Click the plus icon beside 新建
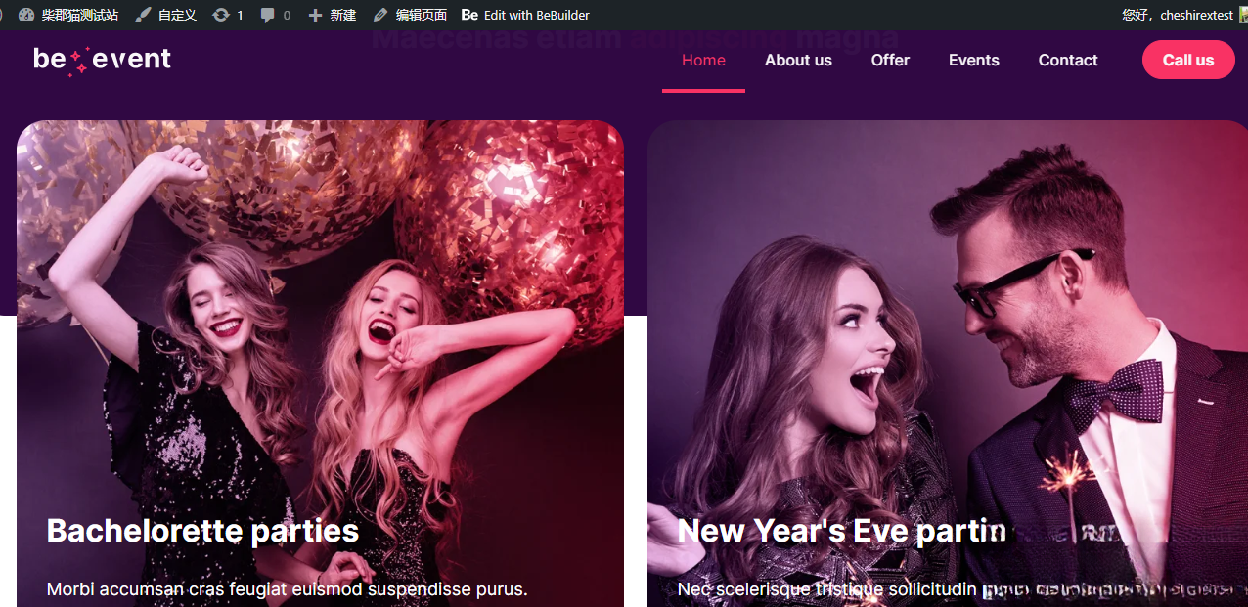1248x607 pixels. pyautogui.click(x=313, y=15)
